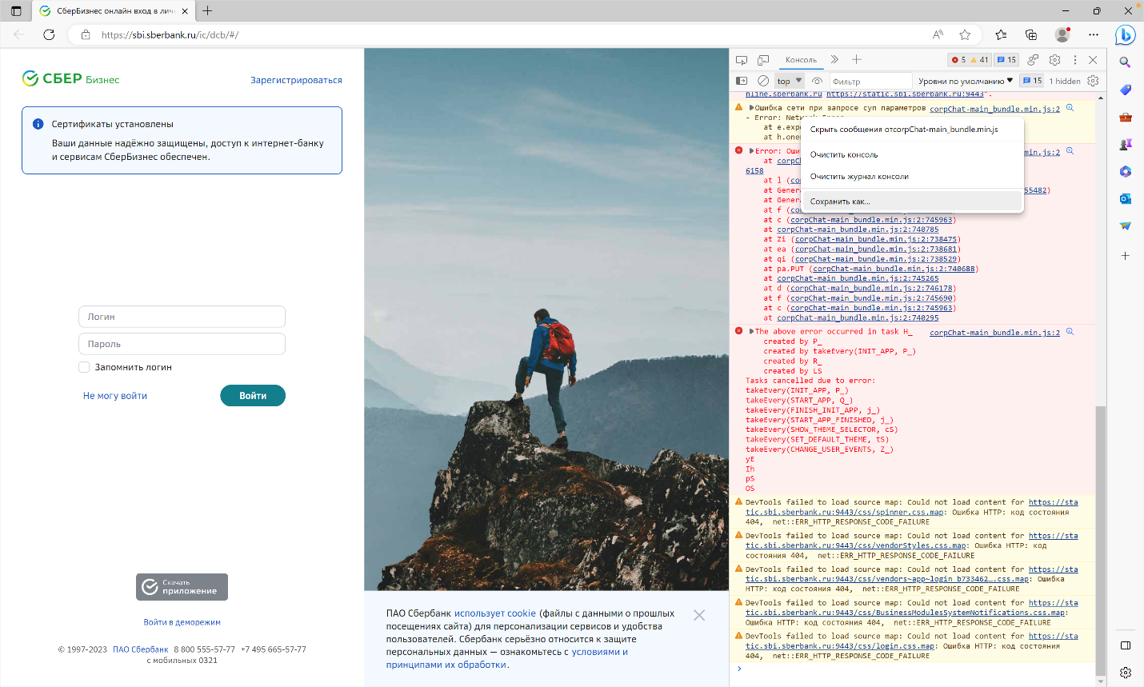Open the top context dropdown
The height and width of the screenshot is (687, 1144).
pos(790,81)
